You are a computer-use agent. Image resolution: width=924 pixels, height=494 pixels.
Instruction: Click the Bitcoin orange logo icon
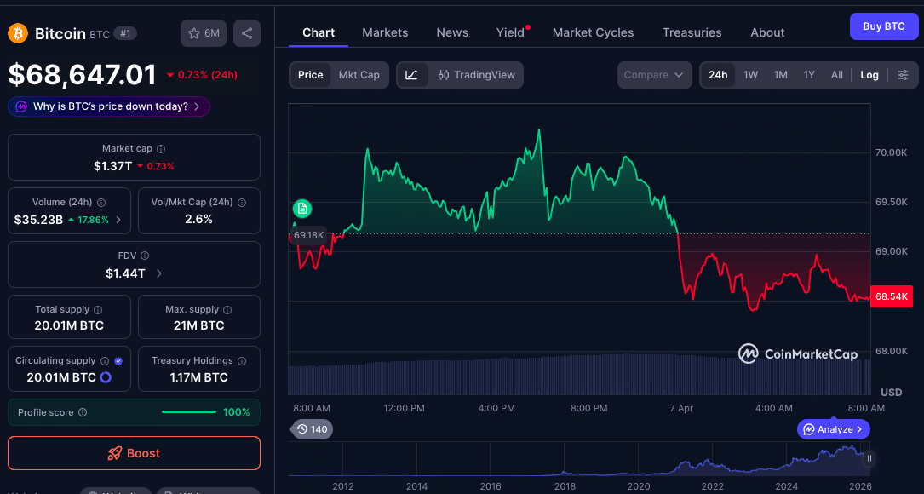point(18,33)
